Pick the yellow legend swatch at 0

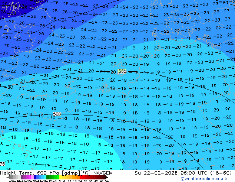(60, 177)
